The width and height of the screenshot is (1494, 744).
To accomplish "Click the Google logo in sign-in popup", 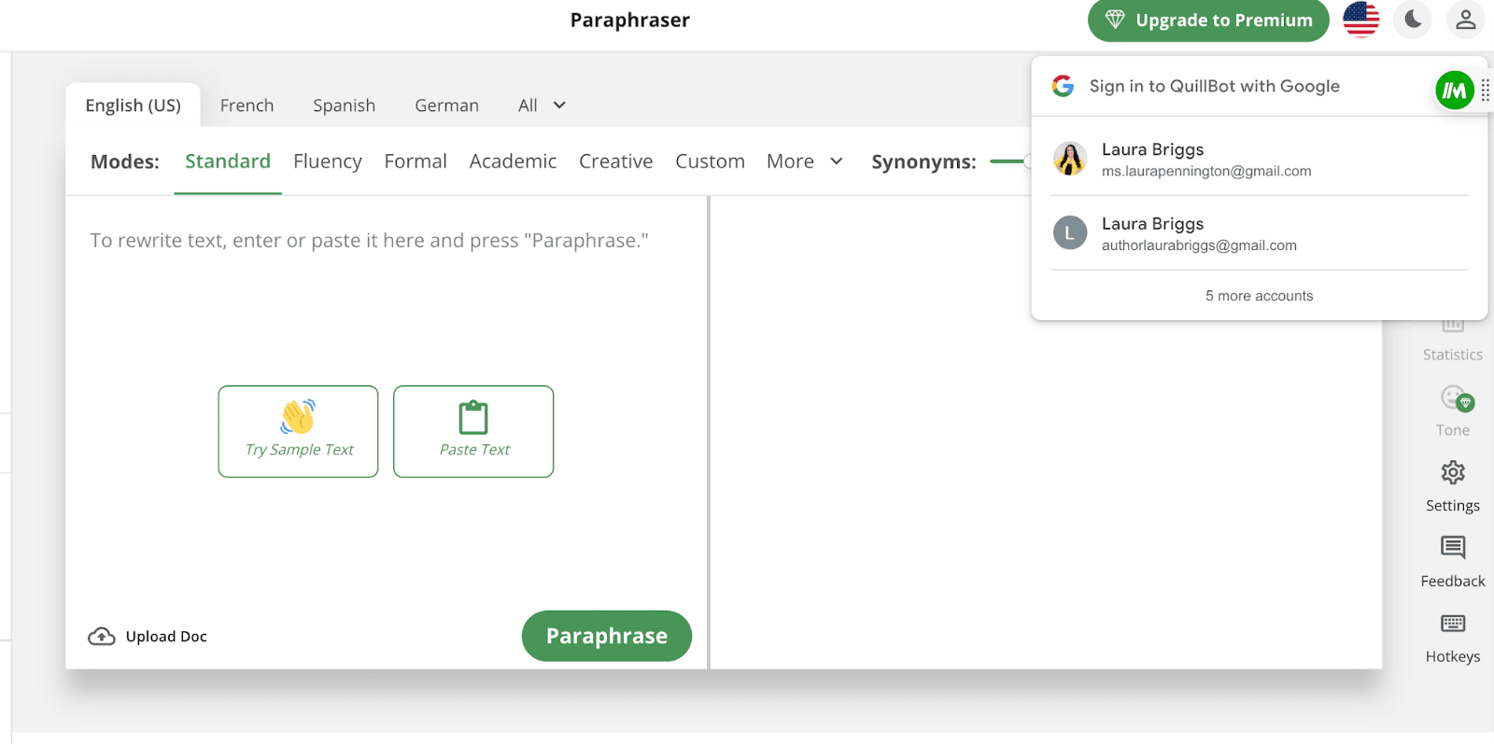I will (1063, 86).
